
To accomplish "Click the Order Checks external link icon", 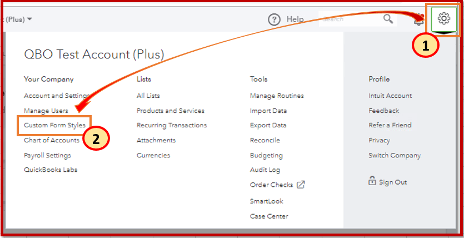I will 301,185.
